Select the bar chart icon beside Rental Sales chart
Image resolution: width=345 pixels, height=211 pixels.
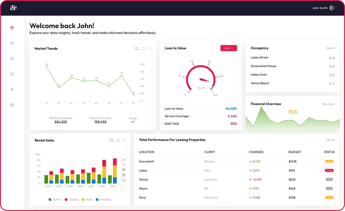[124, 165]
